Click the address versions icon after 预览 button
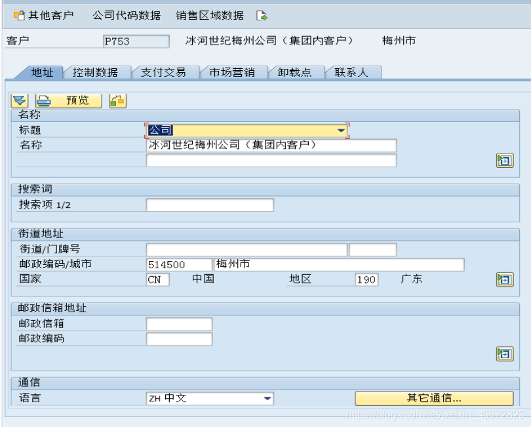This screenshot has height=427, width=531. tap(117, 100)
